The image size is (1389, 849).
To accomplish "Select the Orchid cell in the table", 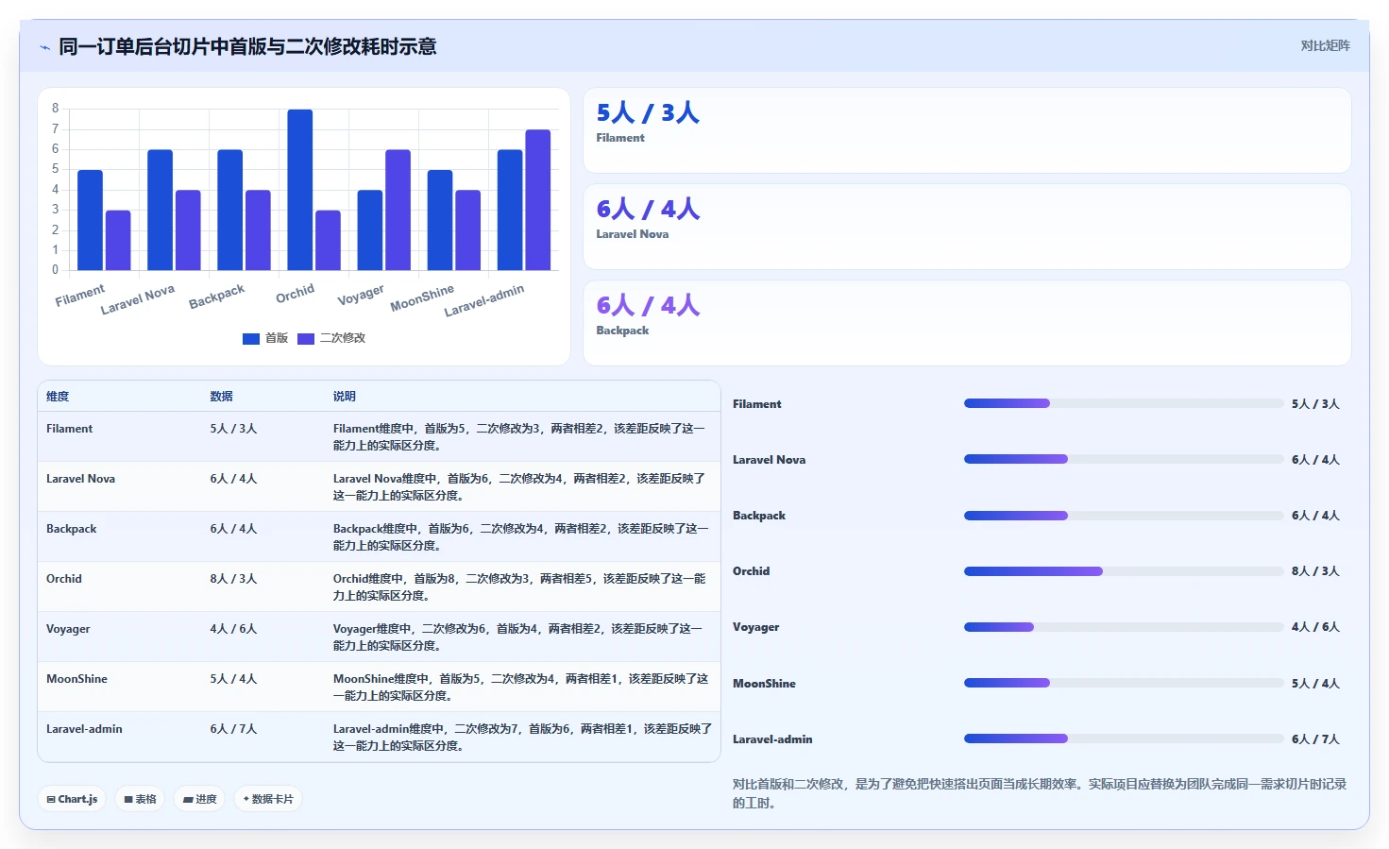I will point(64,579).
